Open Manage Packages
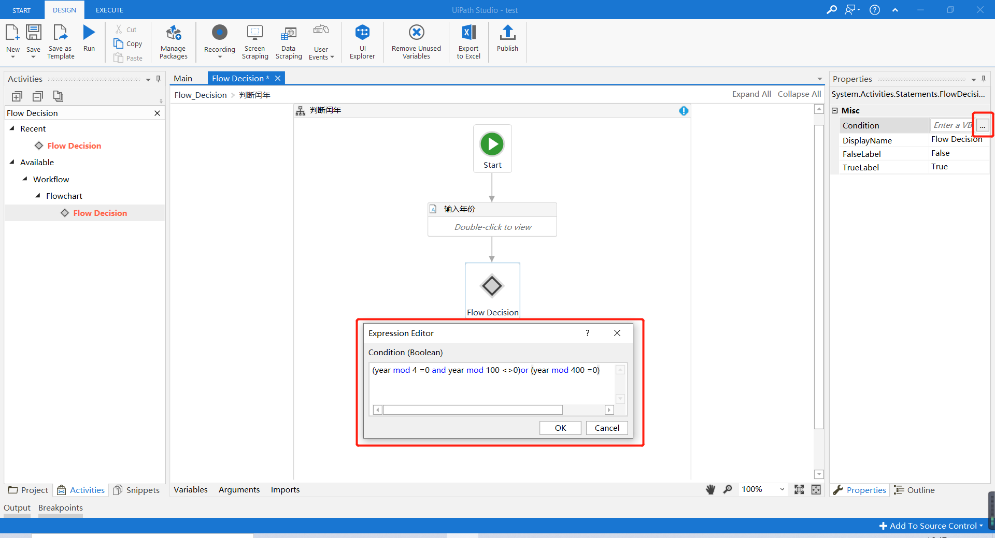The image size is (995, 538). (x=173, y=41)
